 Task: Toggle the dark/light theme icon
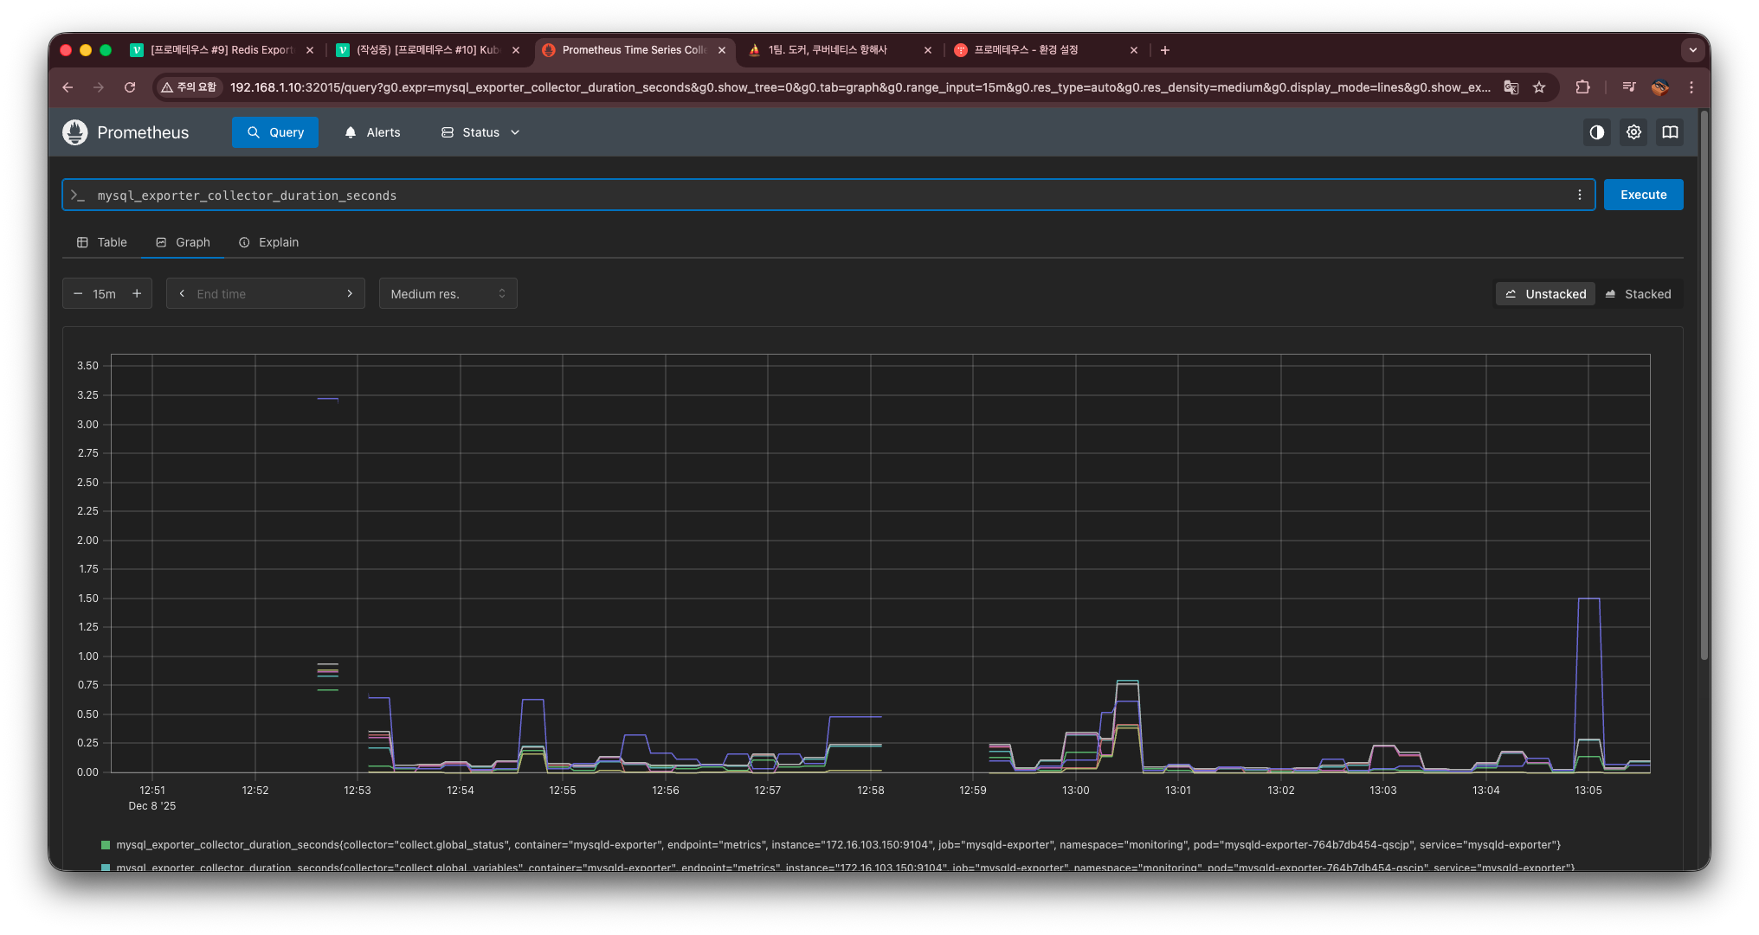click(1596, 132)
